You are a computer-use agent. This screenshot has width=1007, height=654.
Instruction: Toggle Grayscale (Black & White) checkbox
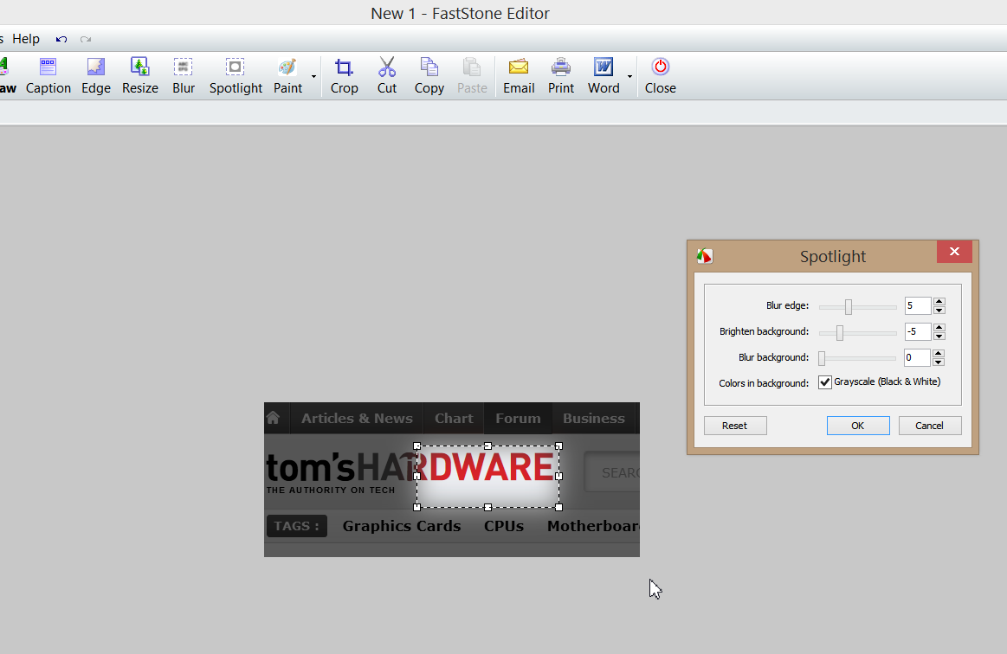825,382
